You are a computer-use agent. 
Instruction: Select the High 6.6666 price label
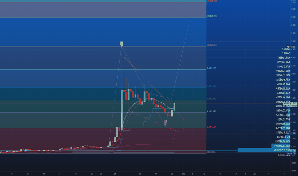click(x=291, y=47)
